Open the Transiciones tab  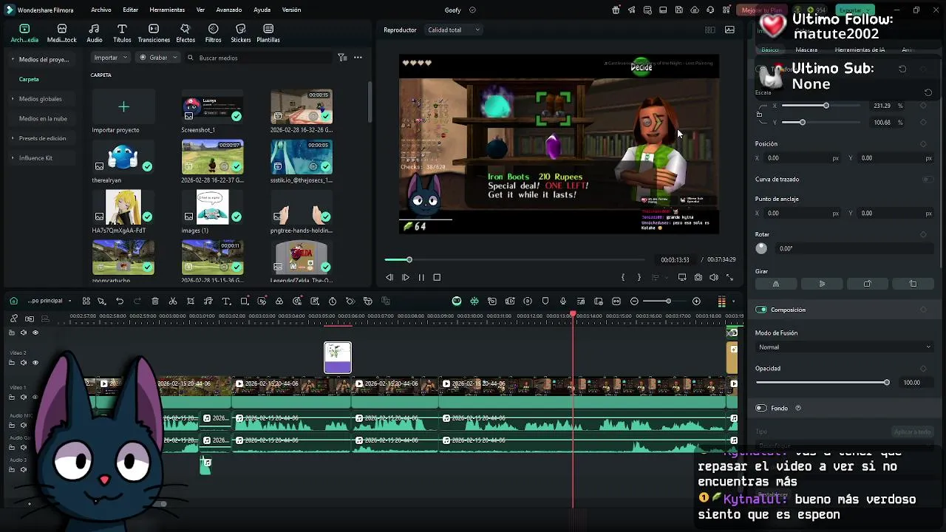coord(154,33)
